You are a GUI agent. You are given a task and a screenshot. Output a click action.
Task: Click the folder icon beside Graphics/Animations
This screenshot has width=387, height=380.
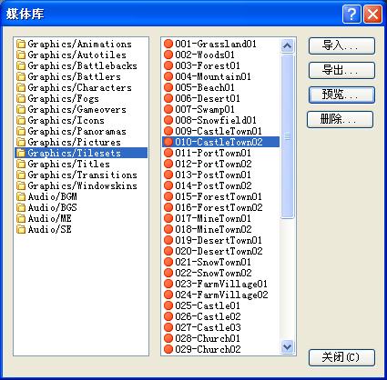[x=21, y=44]
